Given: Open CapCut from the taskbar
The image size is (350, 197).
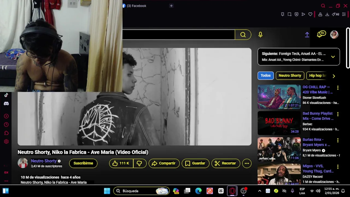Looking at the screenshot, I should pyautogui.click(x=221, y=191).
